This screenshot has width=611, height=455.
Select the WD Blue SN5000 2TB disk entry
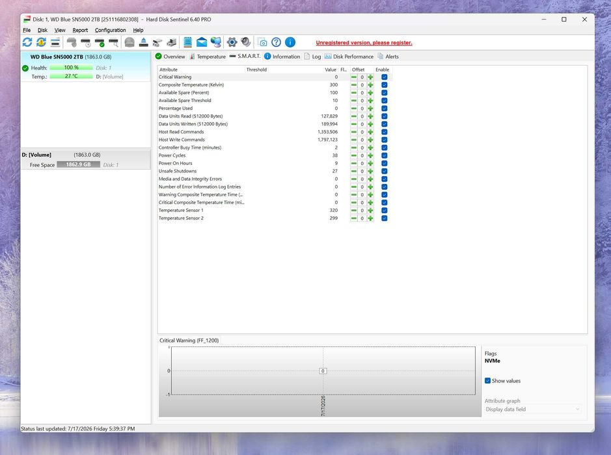point(85,66)
